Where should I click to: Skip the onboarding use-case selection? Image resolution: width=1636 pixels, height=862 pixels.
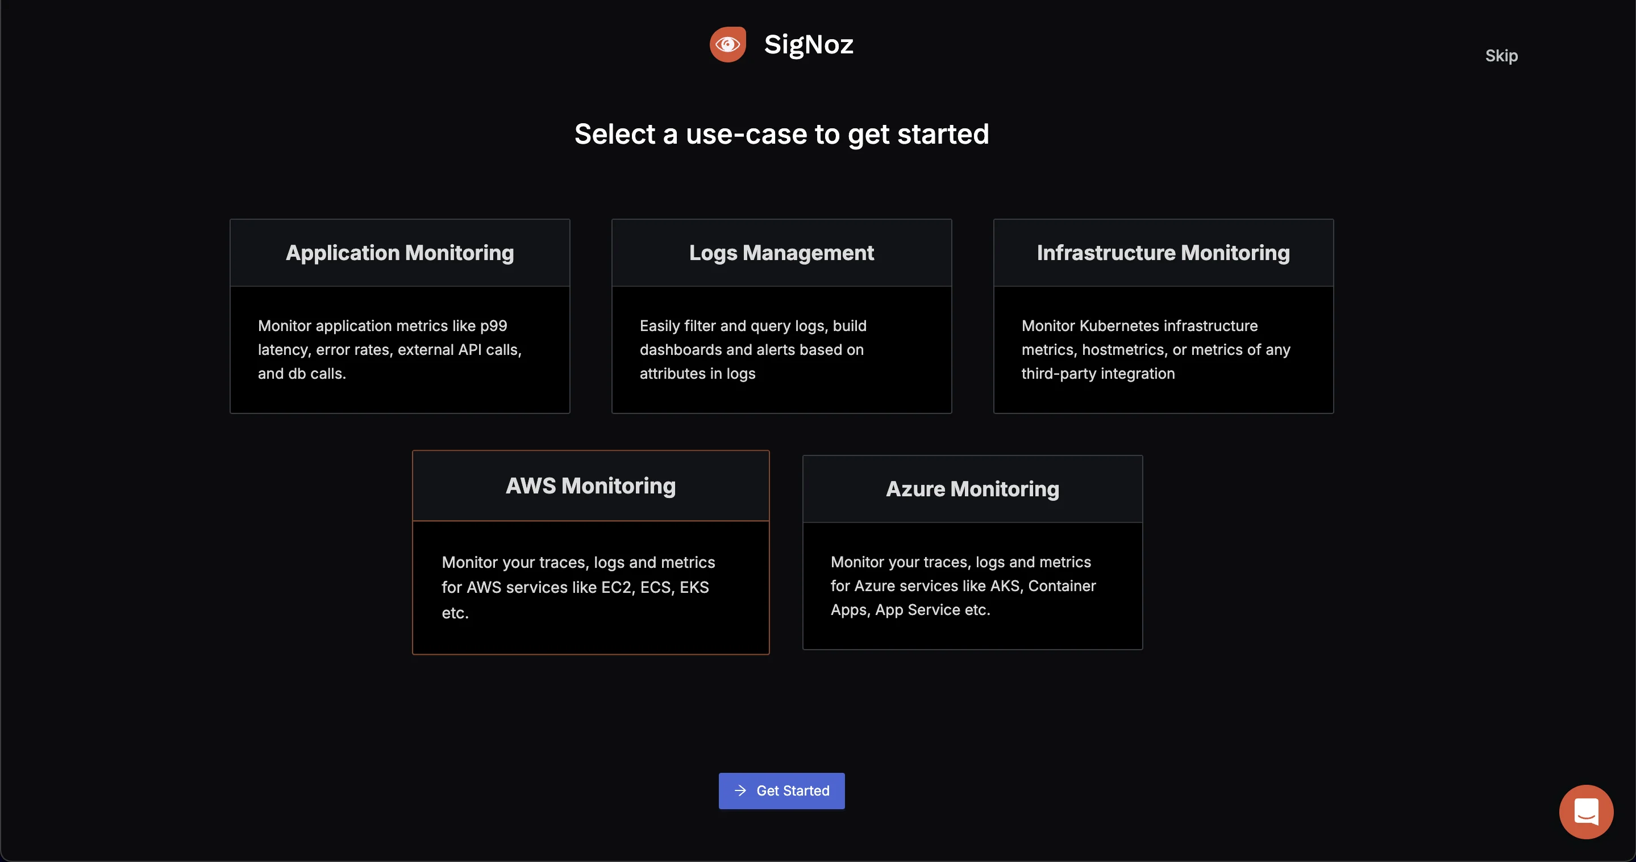pos(1501,56)
